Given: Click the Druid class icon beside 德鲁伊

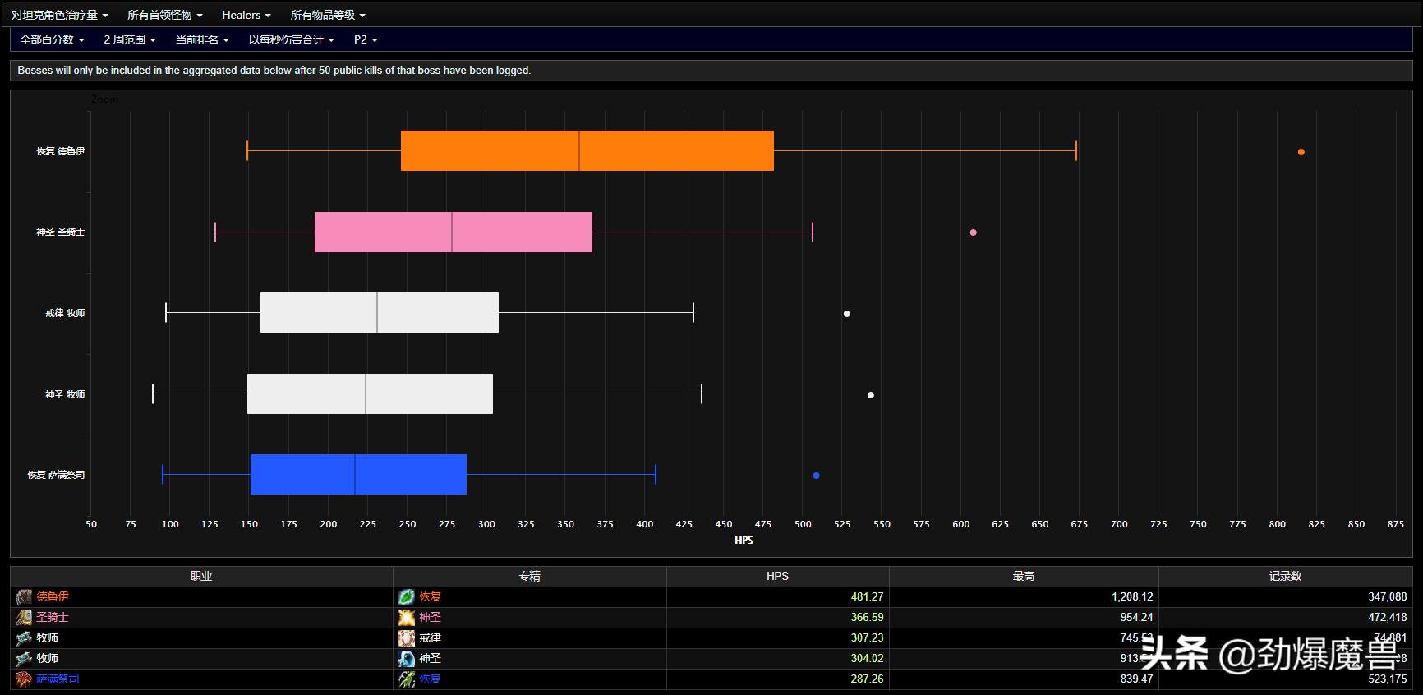Looking at the screenshot, I should click(24, 597).
